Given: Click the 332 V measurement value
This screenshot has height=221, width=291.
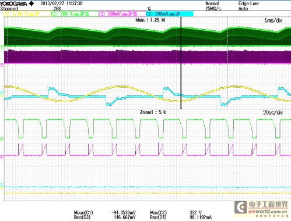Looking at the screenshot, I should [195, 213].
